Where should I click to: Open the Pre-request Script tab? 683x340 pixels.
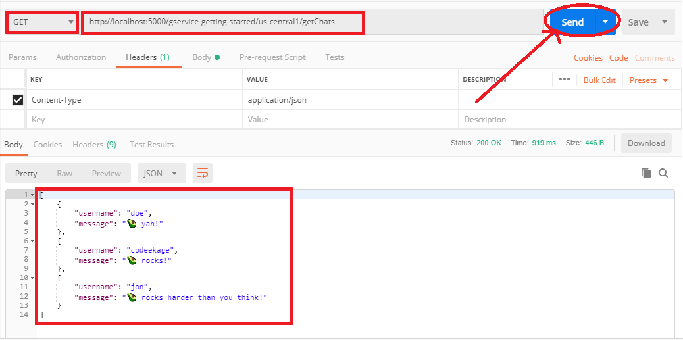272,57
